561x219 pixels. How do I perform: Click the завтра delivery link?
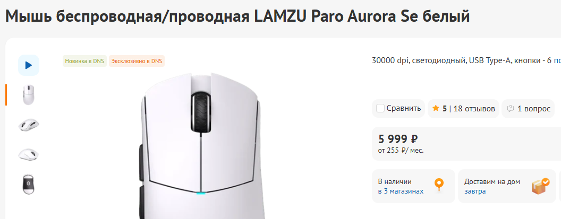[x=475, y=191]
